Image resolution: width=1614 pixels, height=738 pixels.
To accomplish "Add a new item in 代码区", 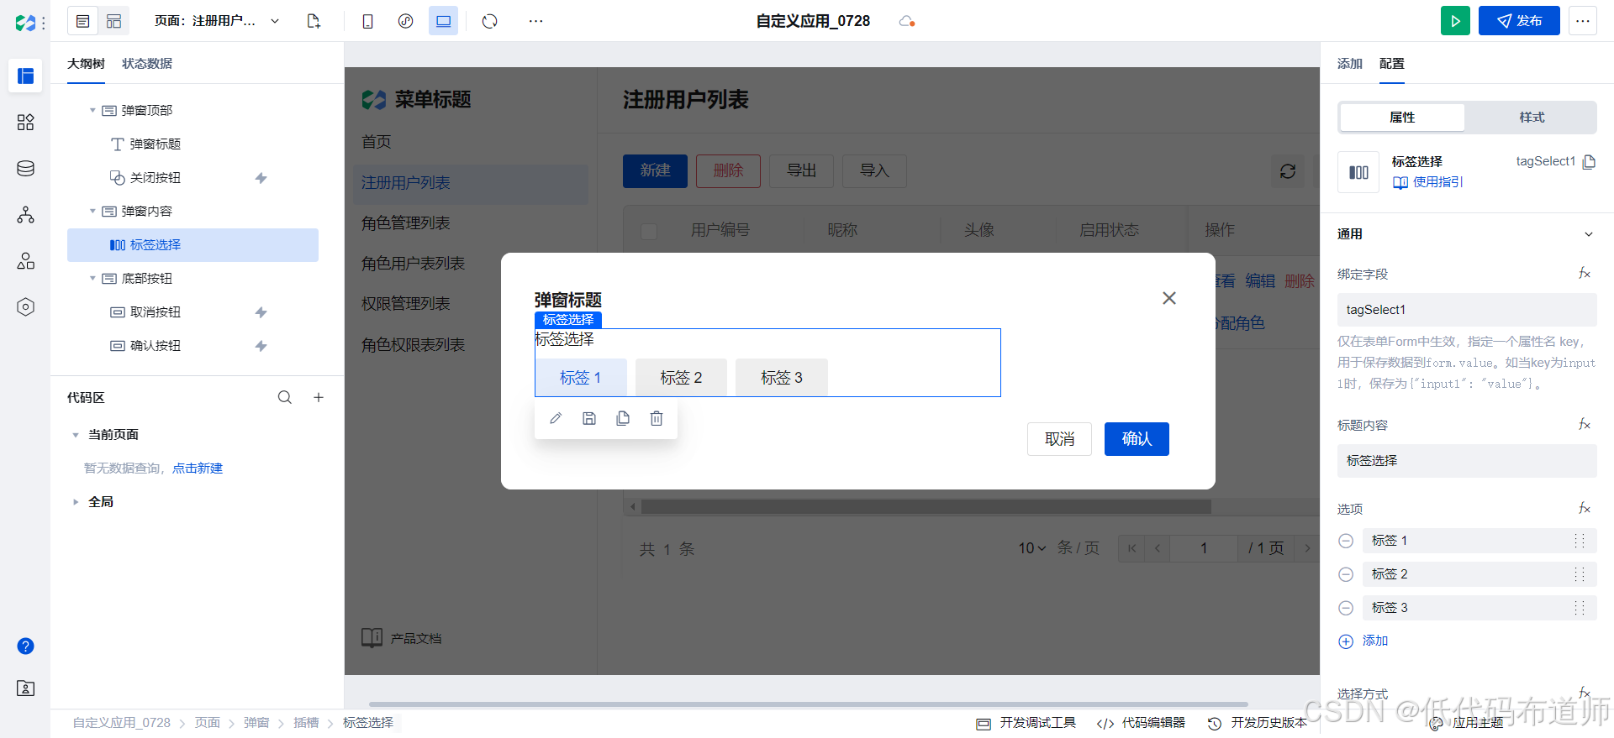I will [319, 397].
